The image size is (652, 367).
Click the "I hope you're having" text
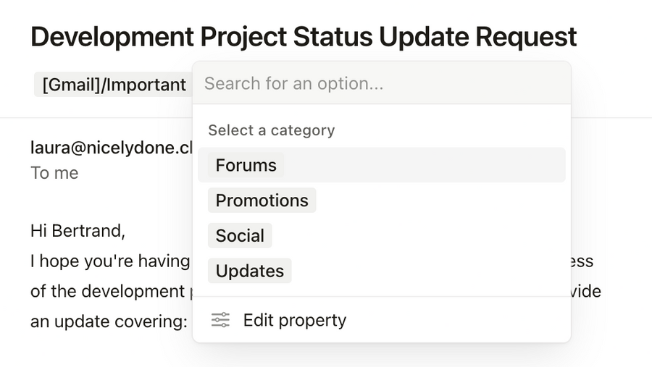(109, 261)
